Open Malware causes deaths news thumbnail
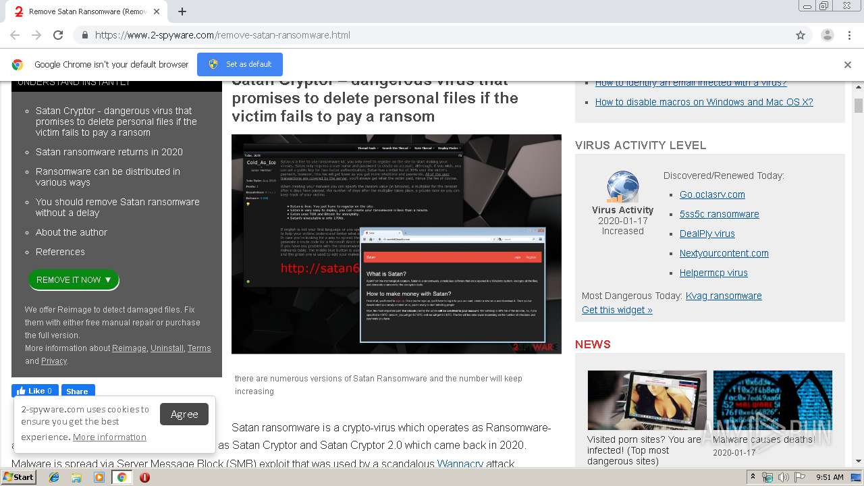Image resolution: width=864 pixels, height=486 pixels. 772,400
